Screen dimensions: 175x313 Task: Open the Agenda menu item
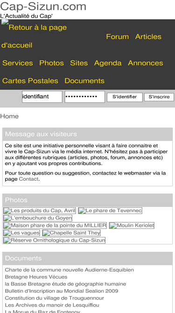108,63
